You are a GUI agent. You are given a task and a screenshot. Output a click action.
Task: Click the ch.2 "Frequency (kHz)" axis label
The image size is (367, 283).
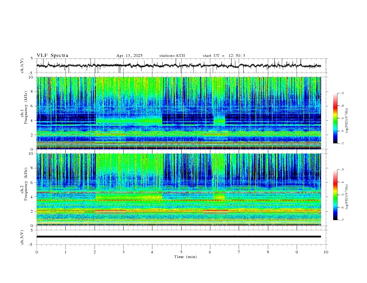point(26,184)
